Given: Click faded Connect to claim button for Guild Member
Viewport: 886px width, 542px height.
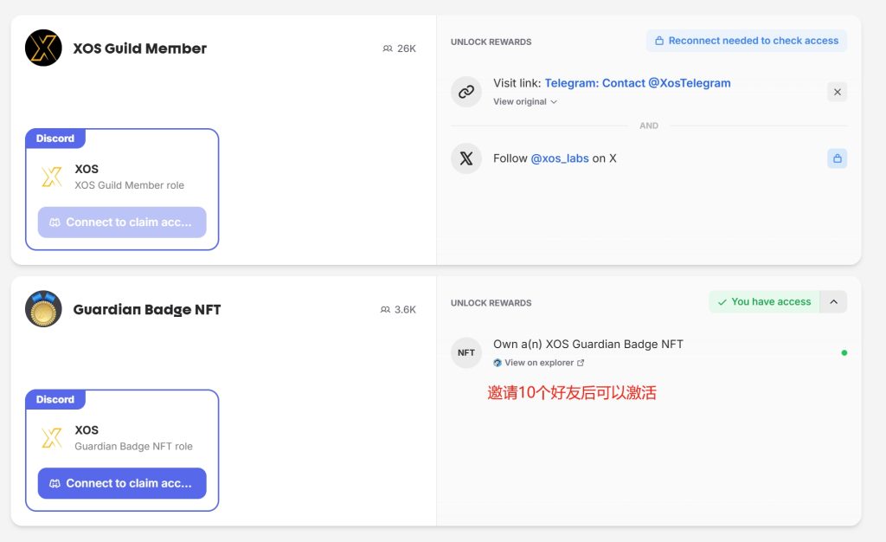Looking at the screenshot, I should click(122, 223).
